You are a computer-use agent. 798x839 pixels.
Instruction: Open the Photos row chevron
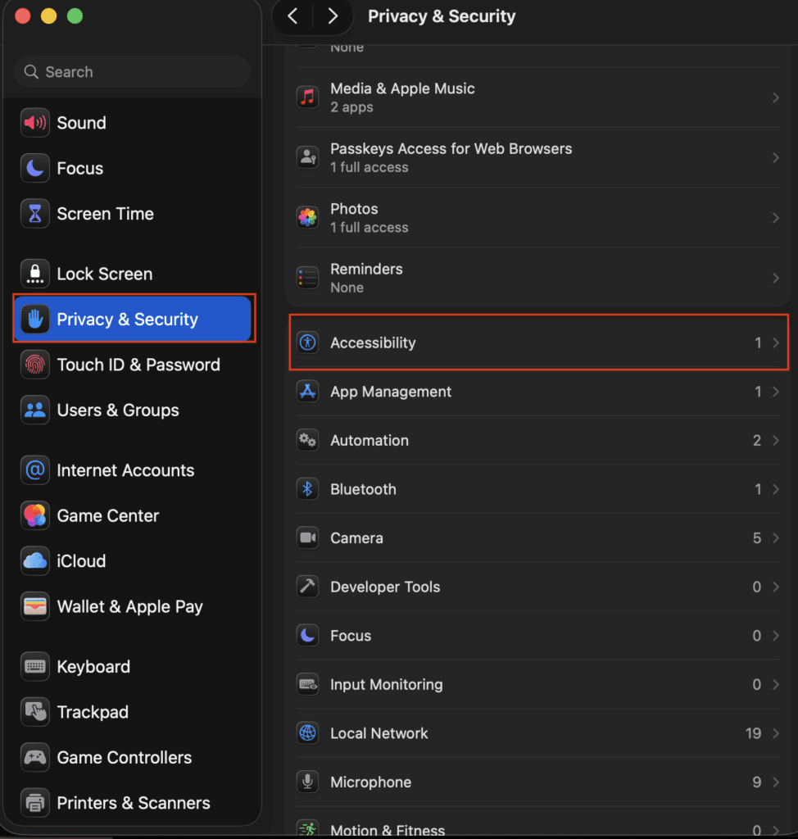(776, 218)
